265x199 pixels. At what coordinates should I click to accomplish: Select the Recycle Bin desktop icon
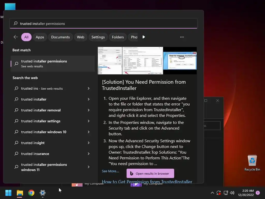[x=252, y=163]
